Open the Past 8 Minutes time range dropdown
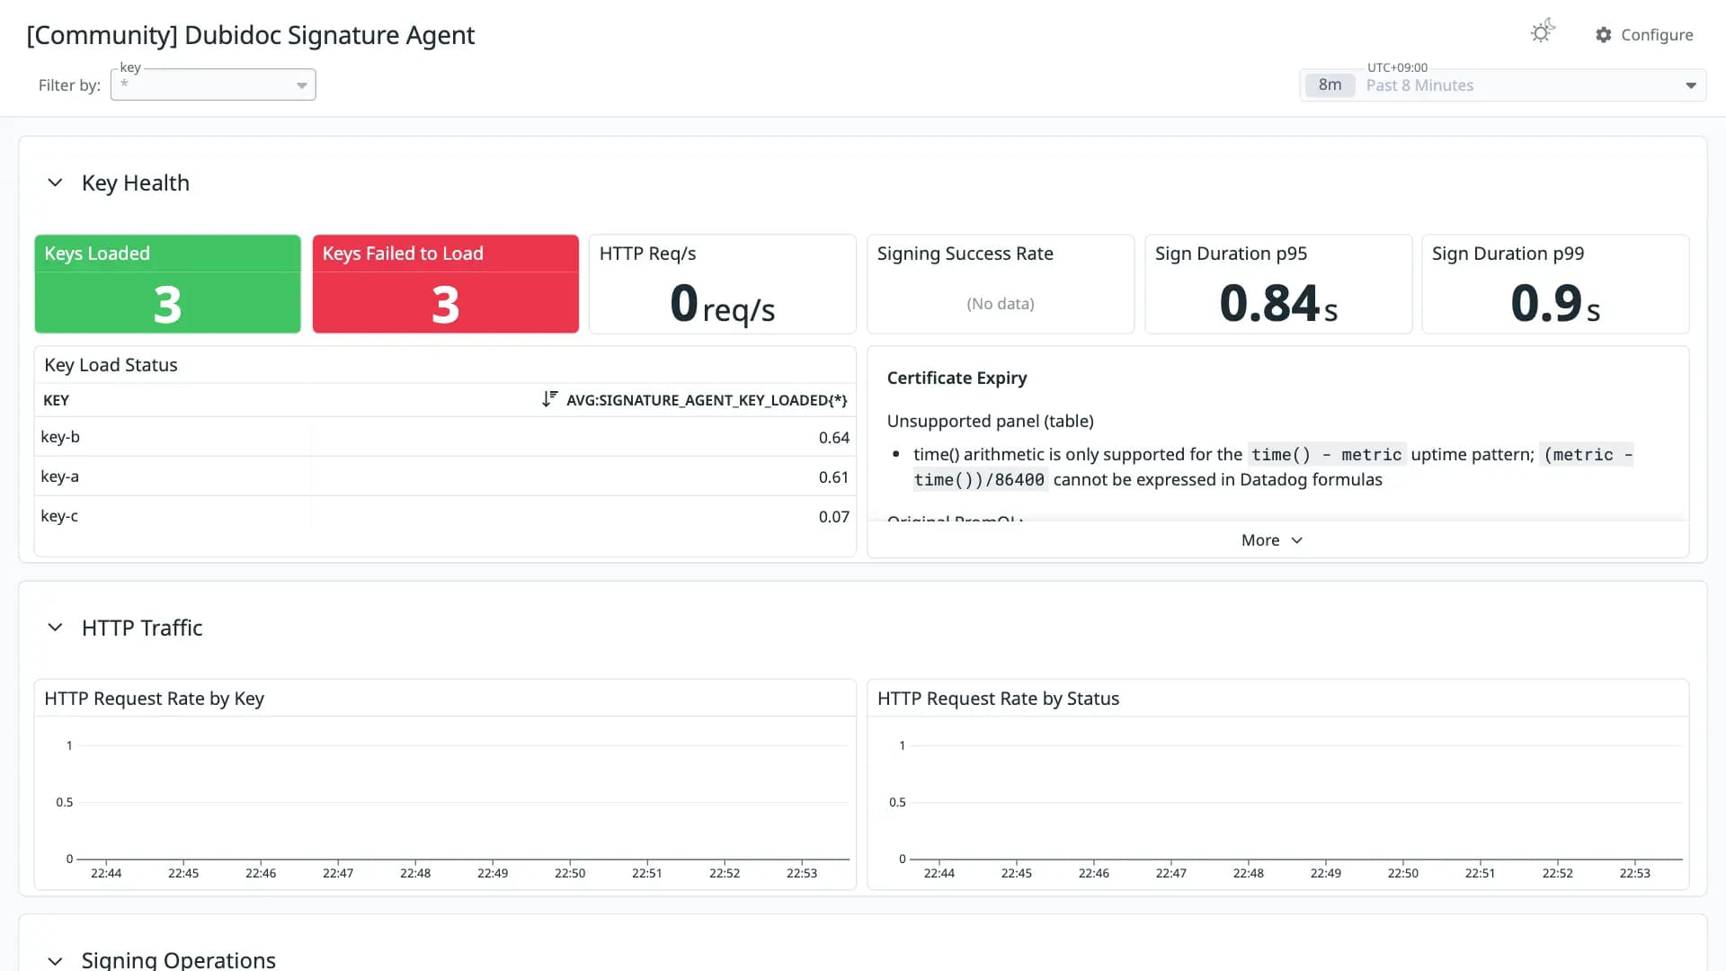 (x=1502, y=85)
